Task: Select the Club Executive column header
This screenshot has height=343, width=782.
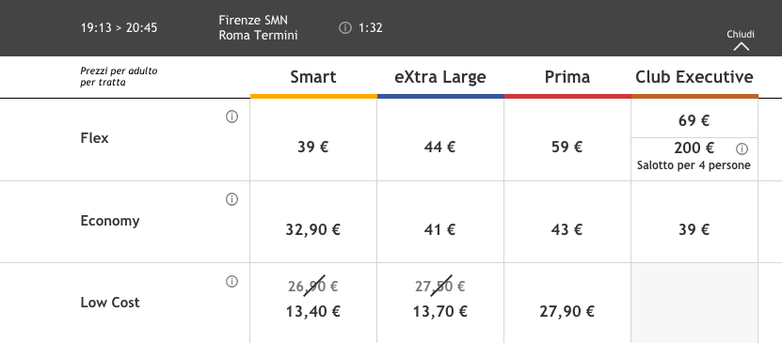Action: click(694, 77)
